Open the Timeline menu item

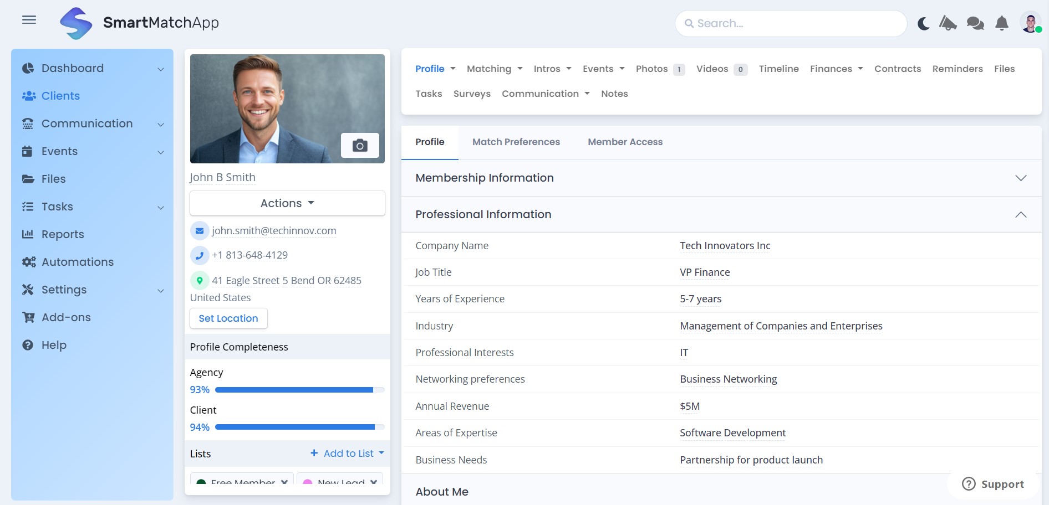(778, 69)
